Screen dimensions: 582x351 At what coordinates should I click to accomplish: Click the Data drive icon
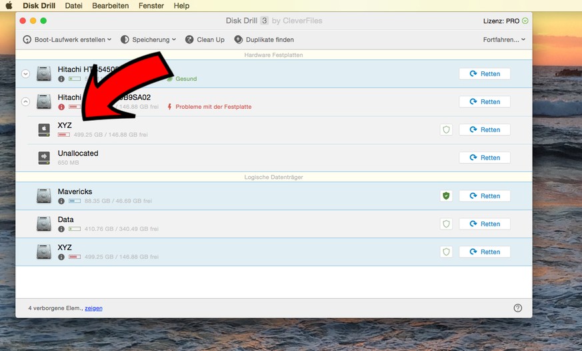pyautogui.click(x=44, y=224)
